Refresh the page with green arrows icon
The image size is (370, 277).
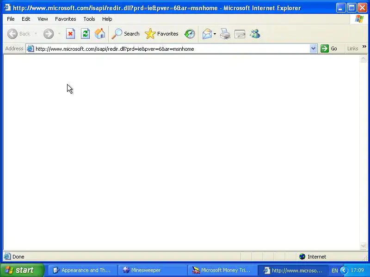85,34
